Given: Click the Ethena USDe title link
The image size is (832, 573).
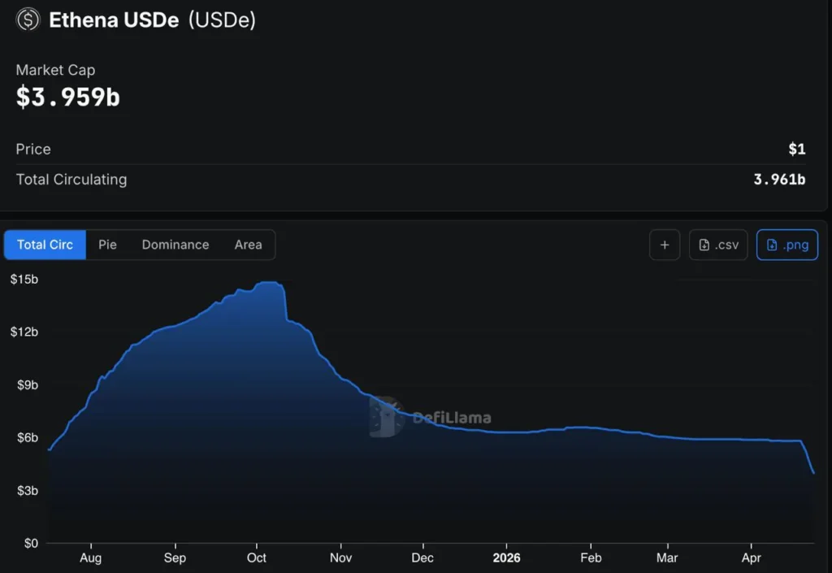Looking at the screenshot, I should pyautogui.click(x=112, y=20).
